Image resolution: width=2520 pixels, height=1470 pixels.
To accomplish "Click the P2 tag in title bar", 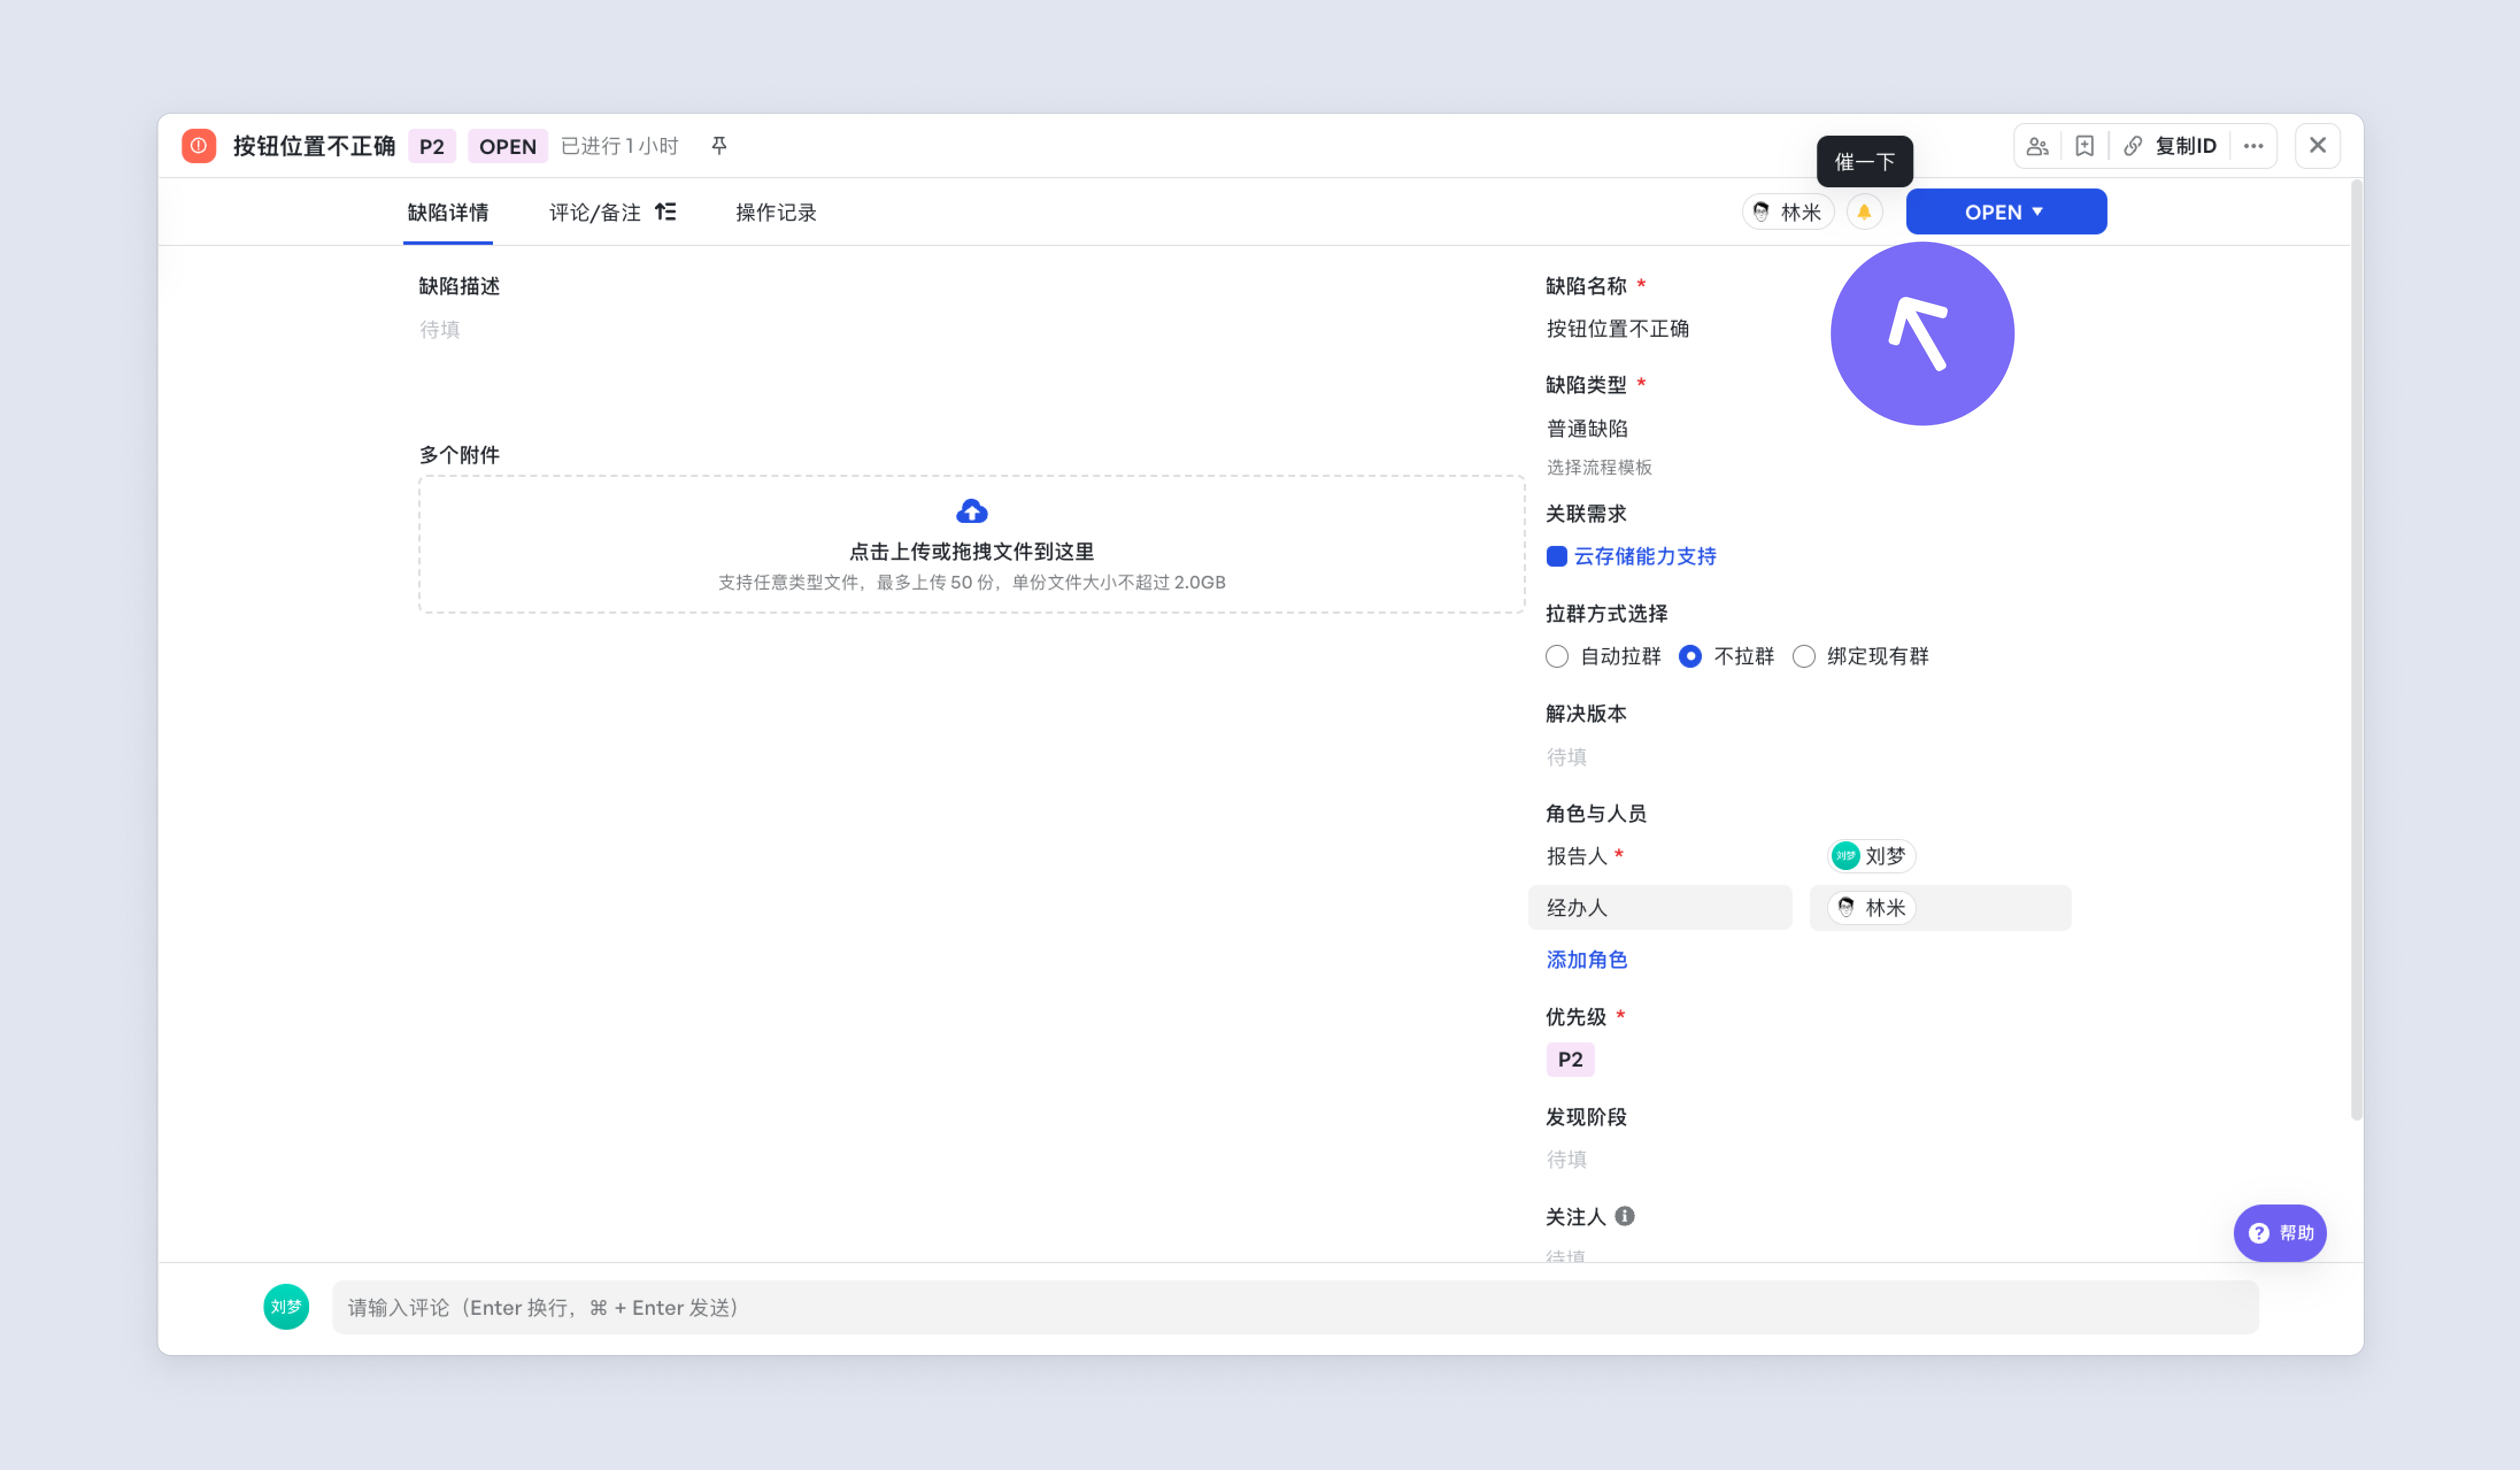I will [431, 146].
